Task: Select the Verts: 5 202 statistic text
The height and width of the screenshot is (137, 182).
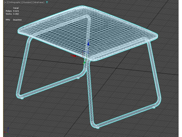Action: pyautogui.click(x=12, y=14)
